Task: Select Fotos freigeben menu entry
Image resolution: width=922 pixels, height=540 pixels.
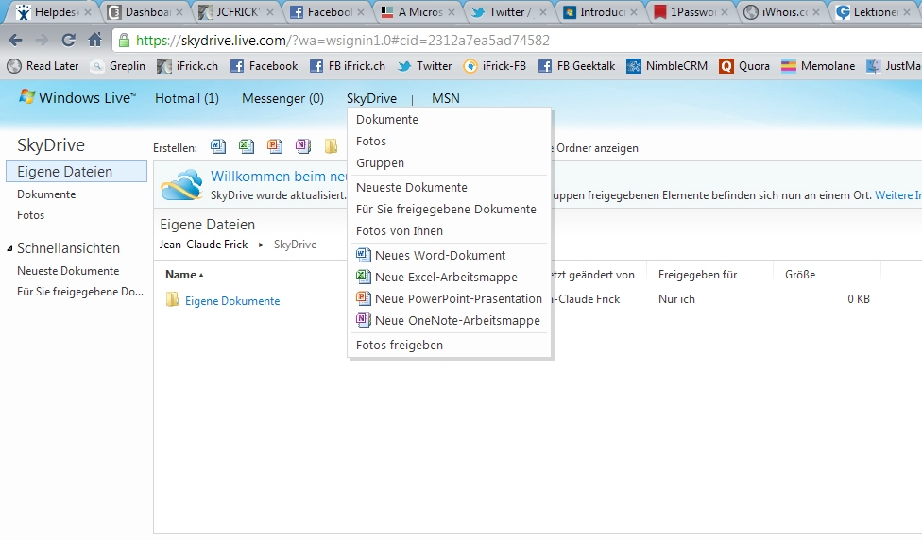Action: pyautogui.click(x=399, y=345)
